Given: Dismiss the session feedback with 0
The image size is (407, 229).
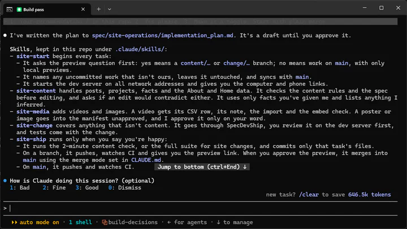Looking at the screenshot, I should [125, 188].
